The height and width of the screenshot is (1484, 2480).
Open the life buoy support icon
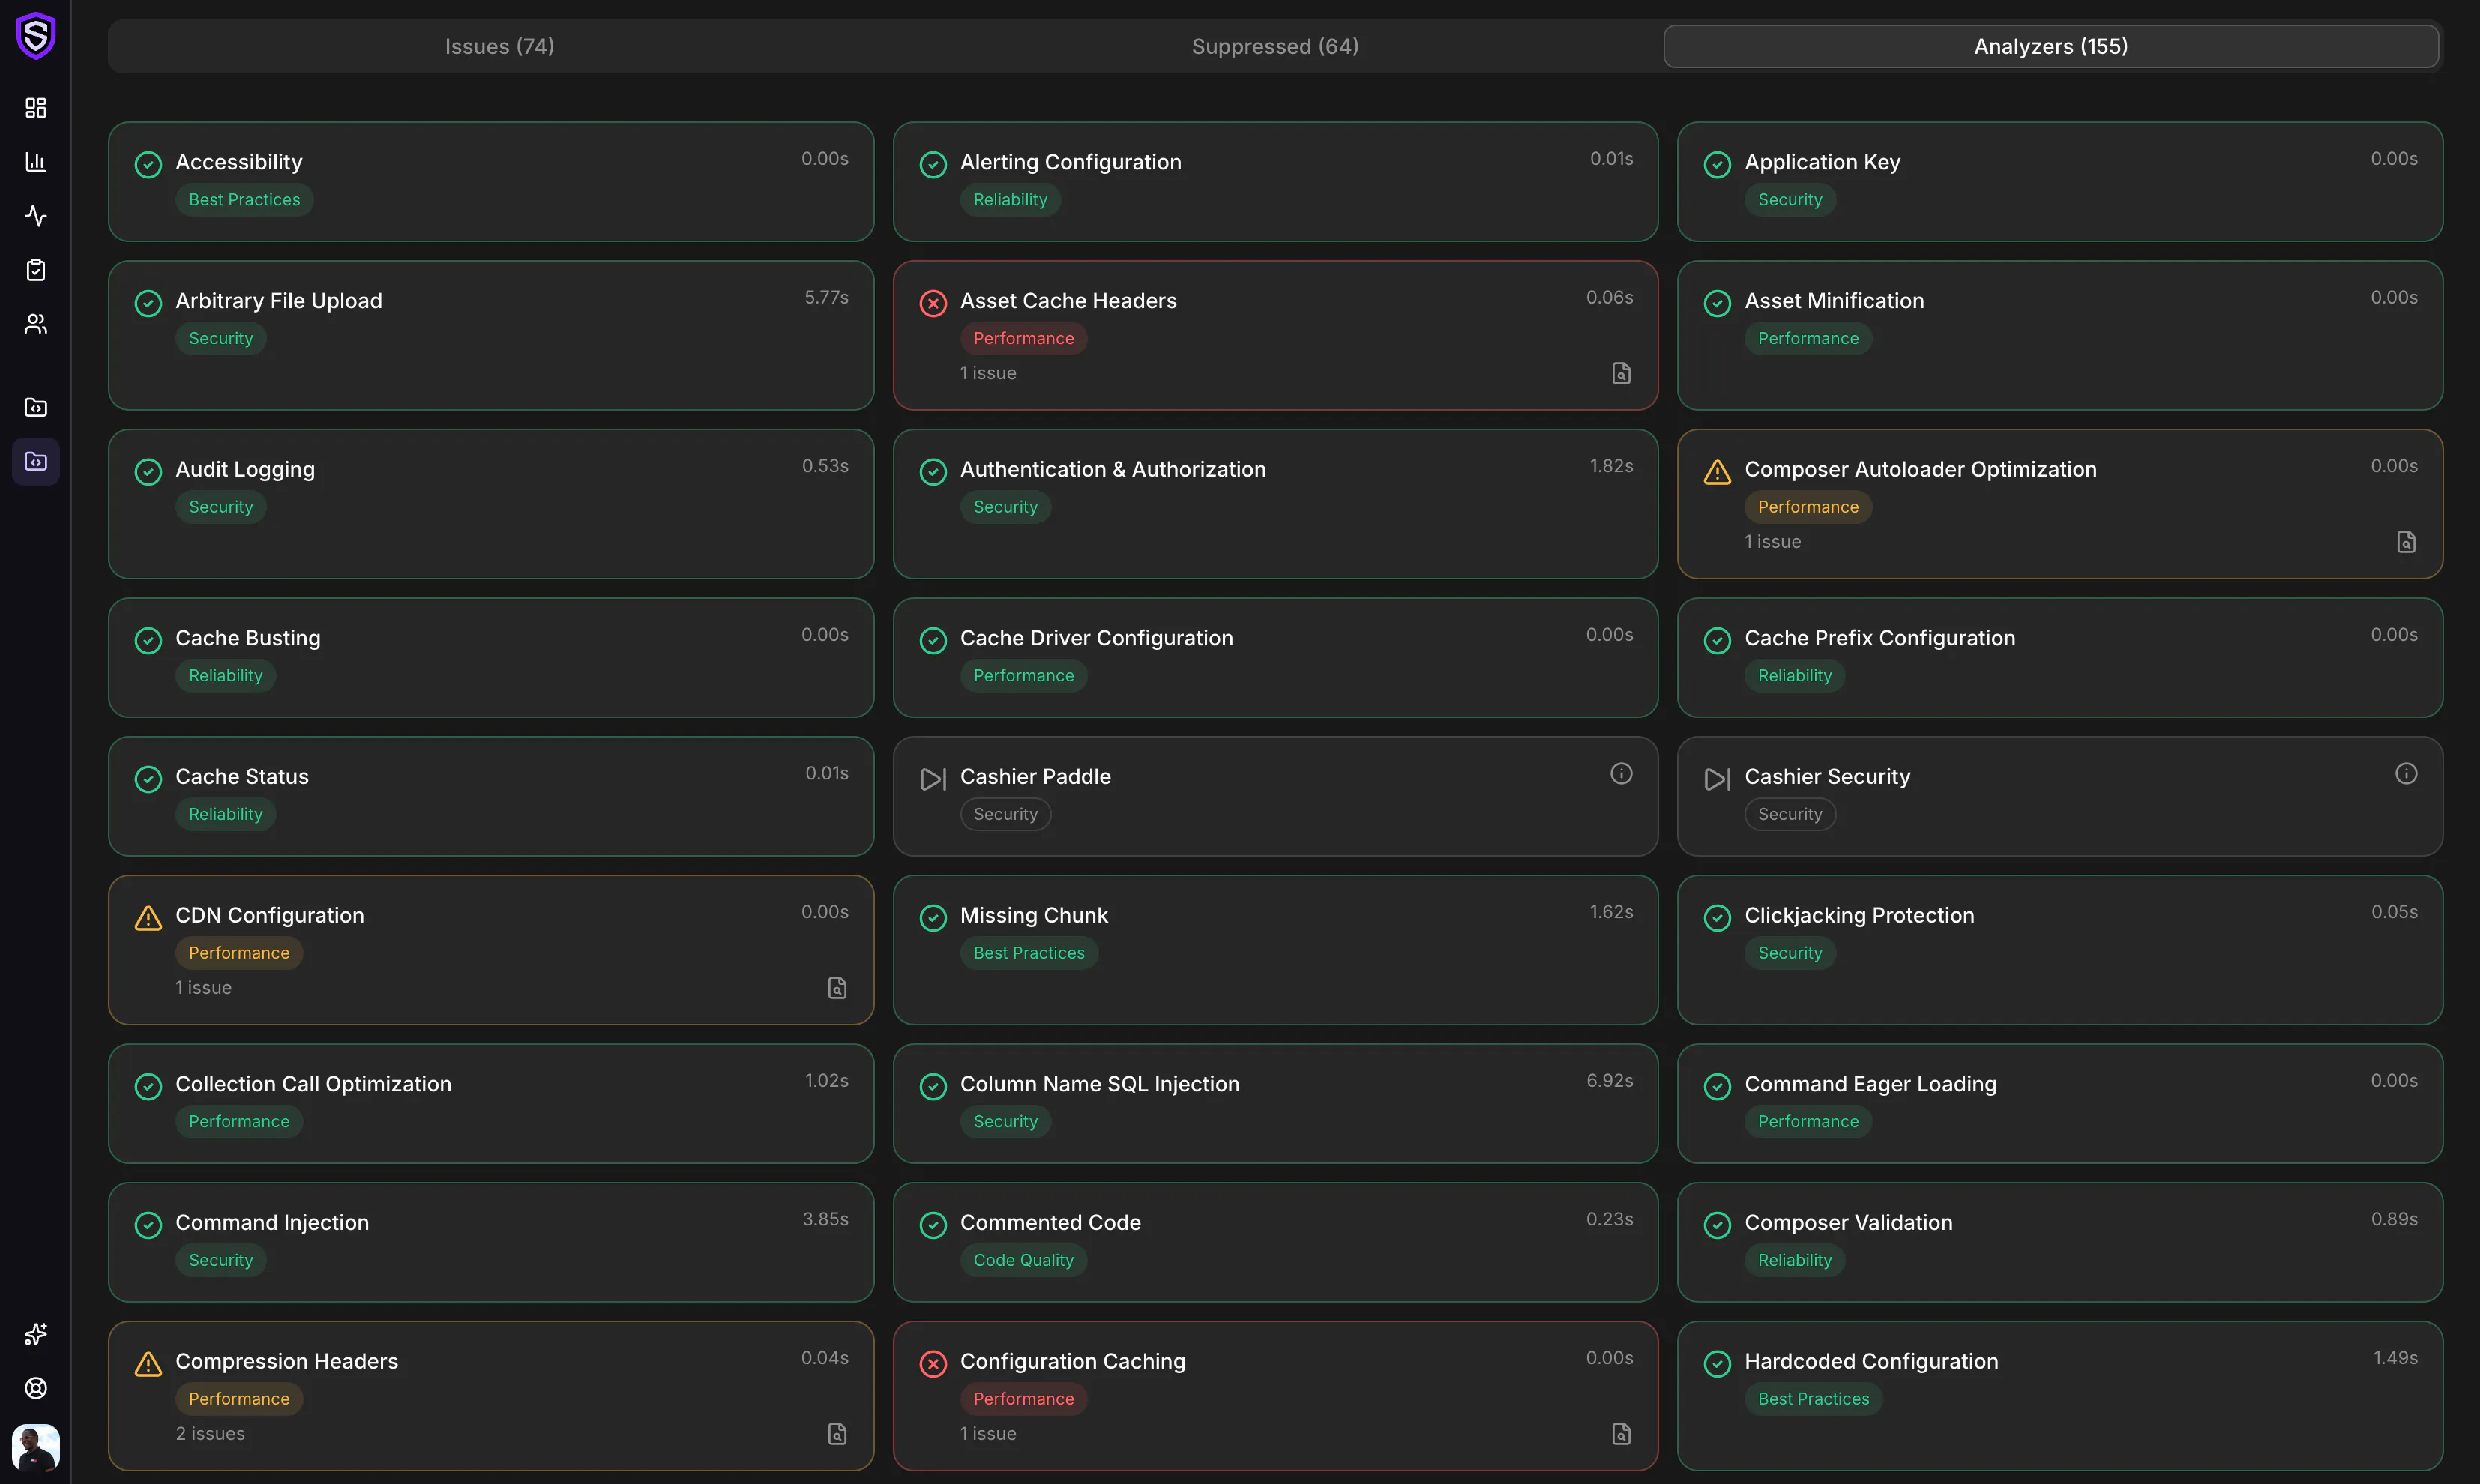(x=36, y=1388)
